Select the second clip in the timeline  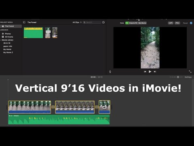[75, 107]
